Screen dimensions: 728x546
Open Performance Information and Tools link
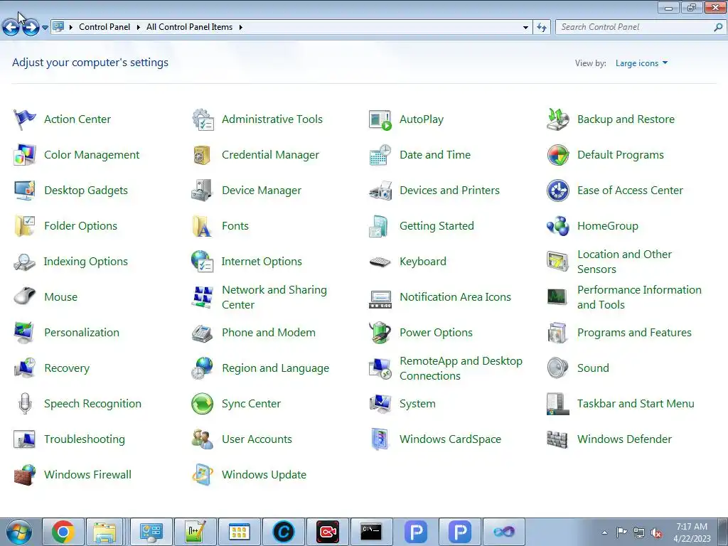[639, 297]
